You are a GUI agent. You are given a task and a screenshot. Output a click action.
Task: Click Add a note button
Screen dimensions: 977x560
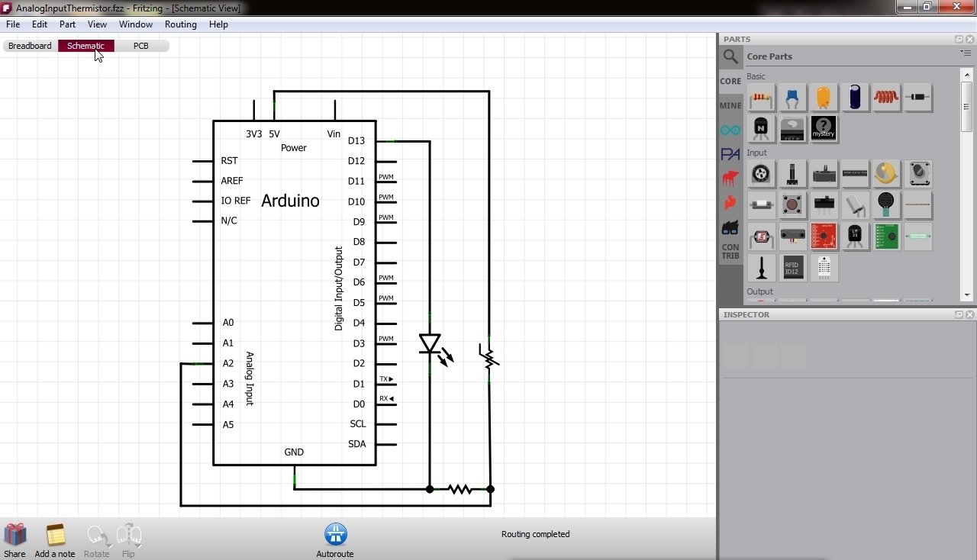pyautogui.click(x=54, y=539)
